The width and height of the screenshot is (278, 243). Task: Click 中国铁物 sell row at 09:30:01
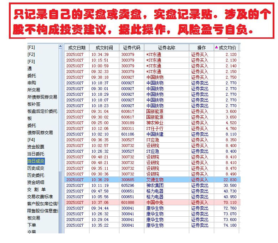(x=153, y=89)
